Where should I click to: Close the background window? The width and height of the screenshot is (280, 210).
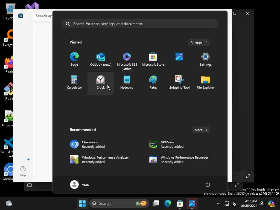(247, 13)
